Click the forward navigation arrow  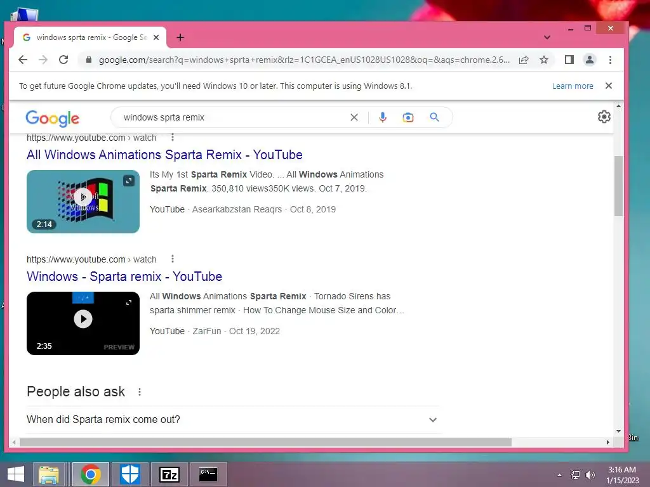tap(43, 60)
